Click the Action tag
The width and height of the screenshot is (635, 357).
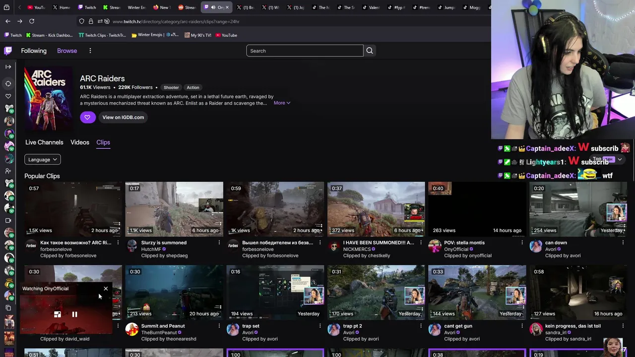coord(193,88)
